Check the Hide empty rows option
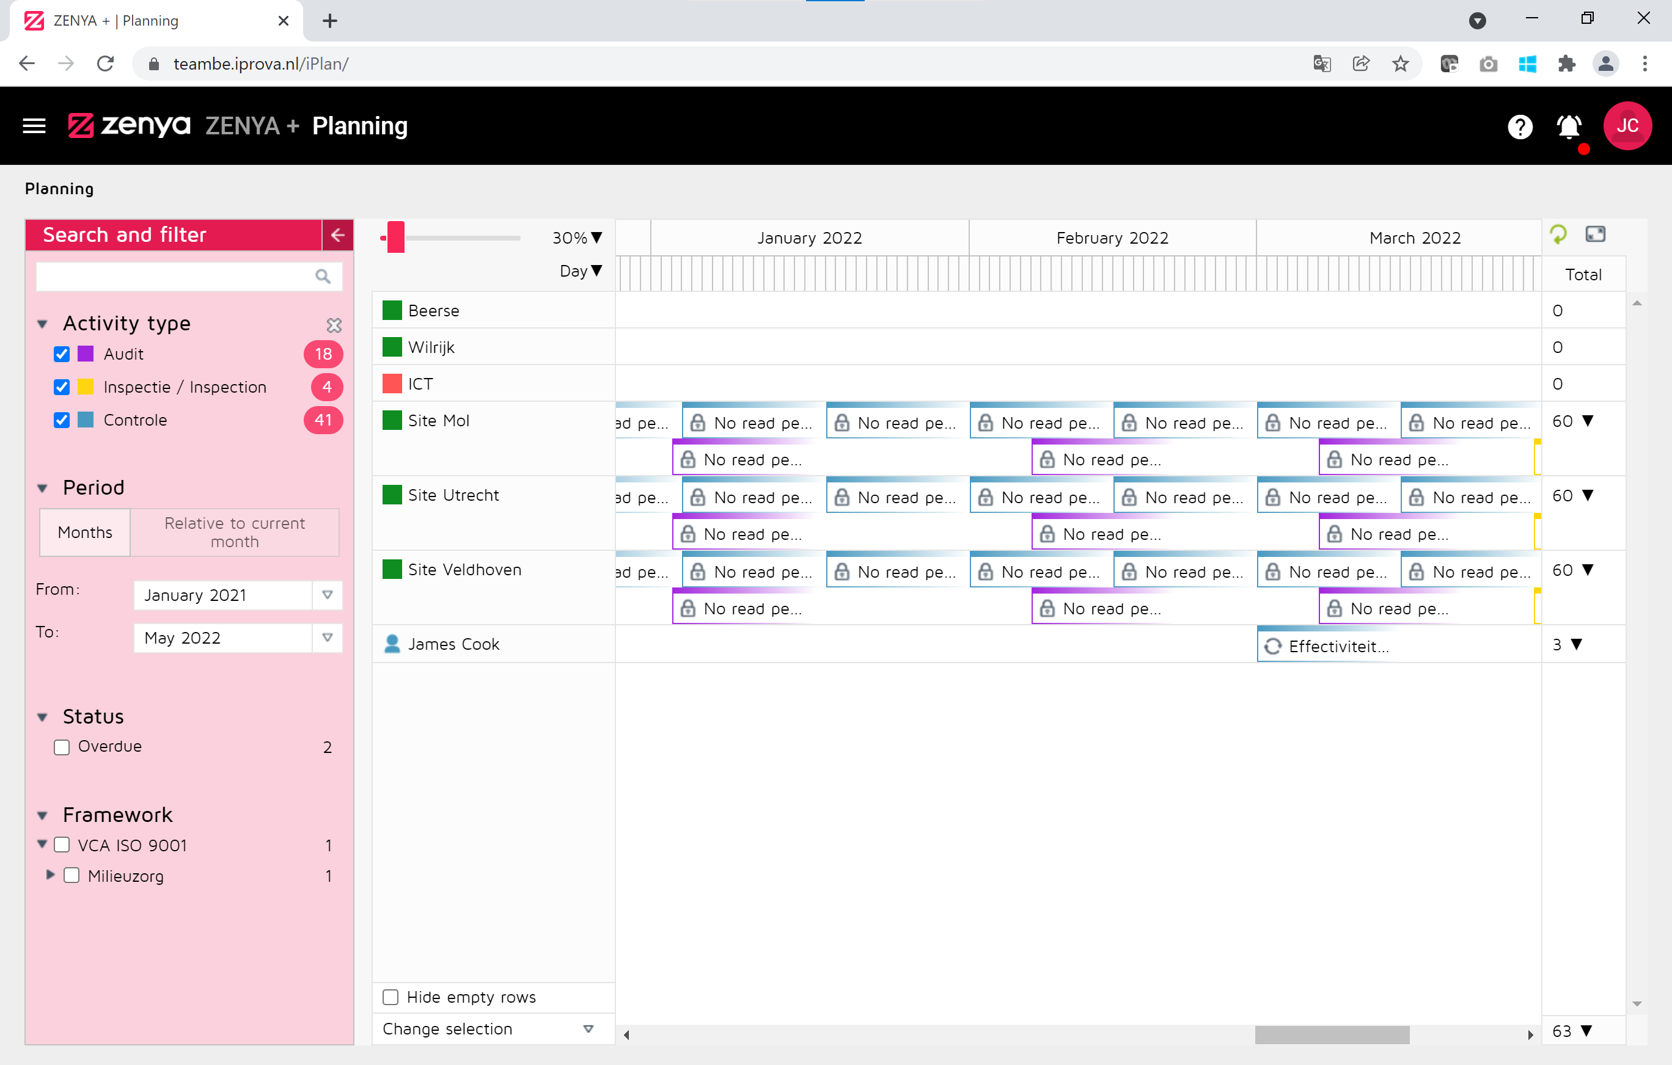This screenshot has width=1672, height=1065. coord(391,997)
